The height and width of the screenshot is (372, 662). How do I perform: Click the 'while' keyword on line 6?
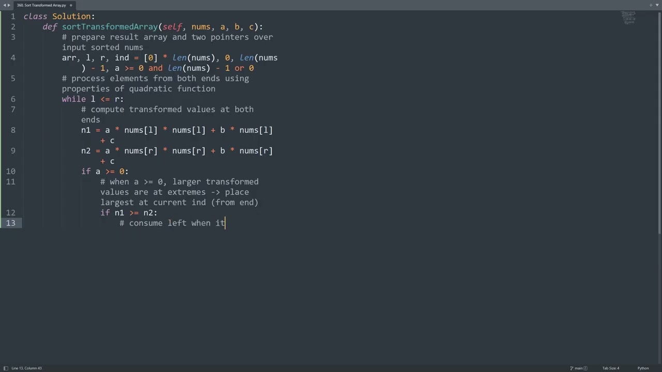pos(74,99)
